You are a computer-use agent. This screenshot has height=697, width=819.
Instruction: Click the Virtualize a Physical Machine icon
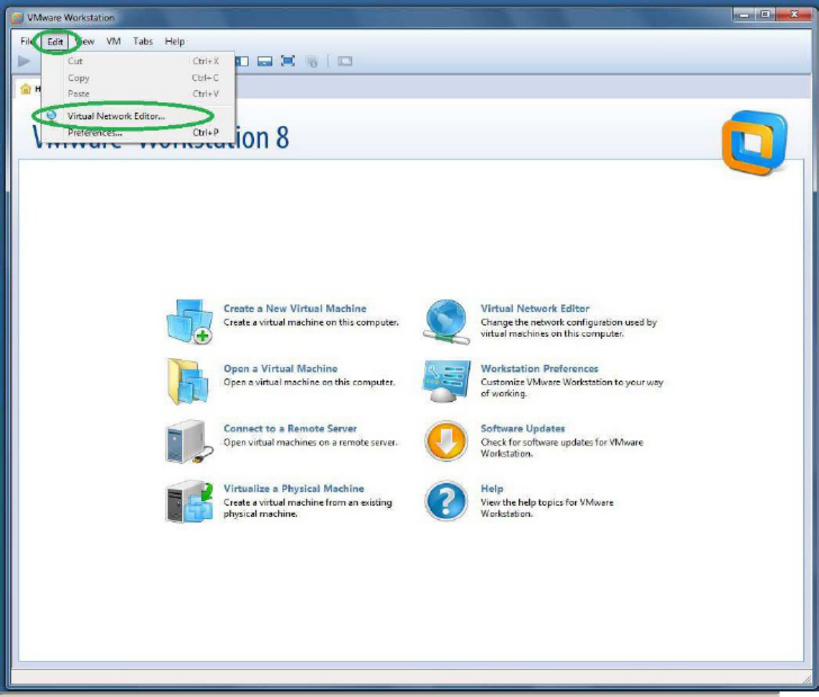click(189, 502)
